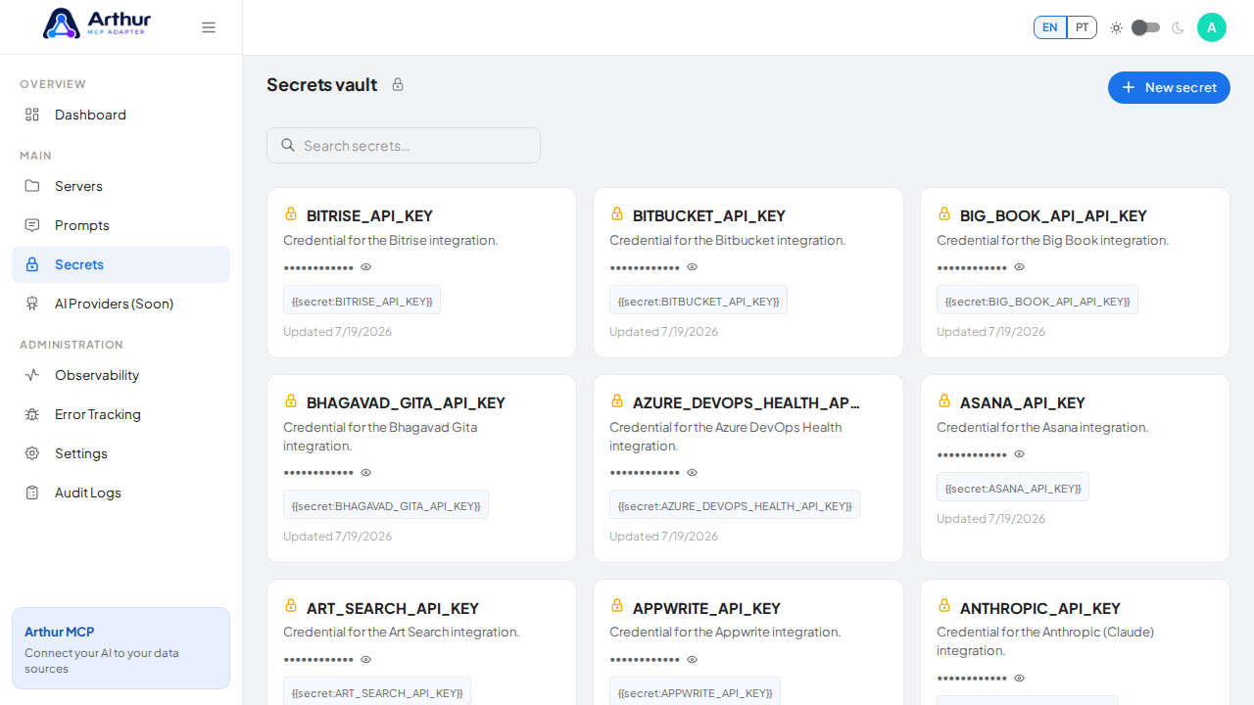Click the lock icon on AZURE_DEVOPS_HEALTH card
1254x705 pixels.
coord(617,400)
